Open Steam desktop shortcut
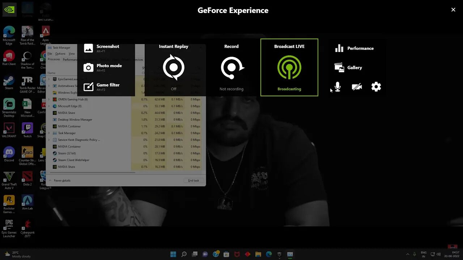This screenshot has height=260, width=463. (9, 82)
